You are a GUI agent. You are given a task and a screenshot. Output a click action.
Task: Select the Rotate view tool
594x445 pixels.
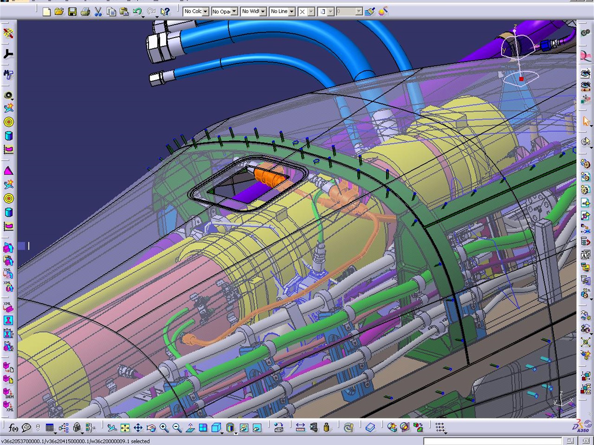[151, 428]
